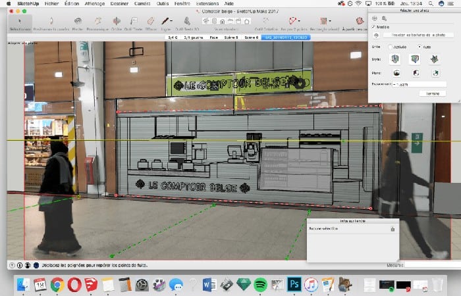Toggle the second Plans icon
The image size is (461, 296).
416,73
